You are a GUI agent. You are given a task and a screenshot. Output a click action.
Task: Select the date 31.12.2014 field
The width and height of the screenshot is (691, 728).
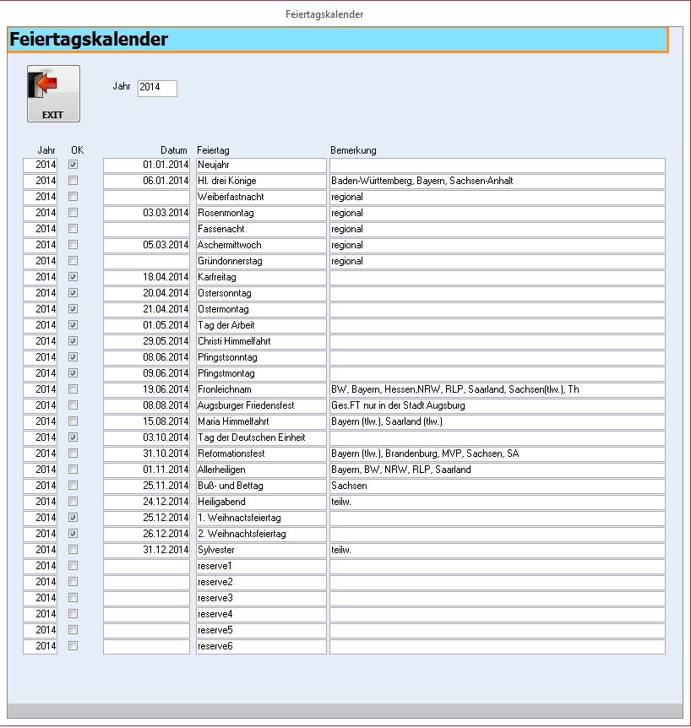(147, 551)
